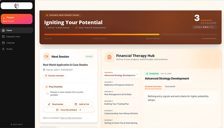
Task: Click the video camera icon beside Next Session
Action: (46, 56)
